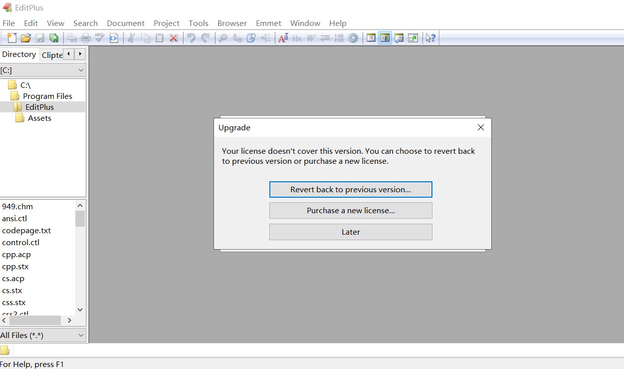Click the Later button
This screenshot has width=624, height=369.
[351, 232]
